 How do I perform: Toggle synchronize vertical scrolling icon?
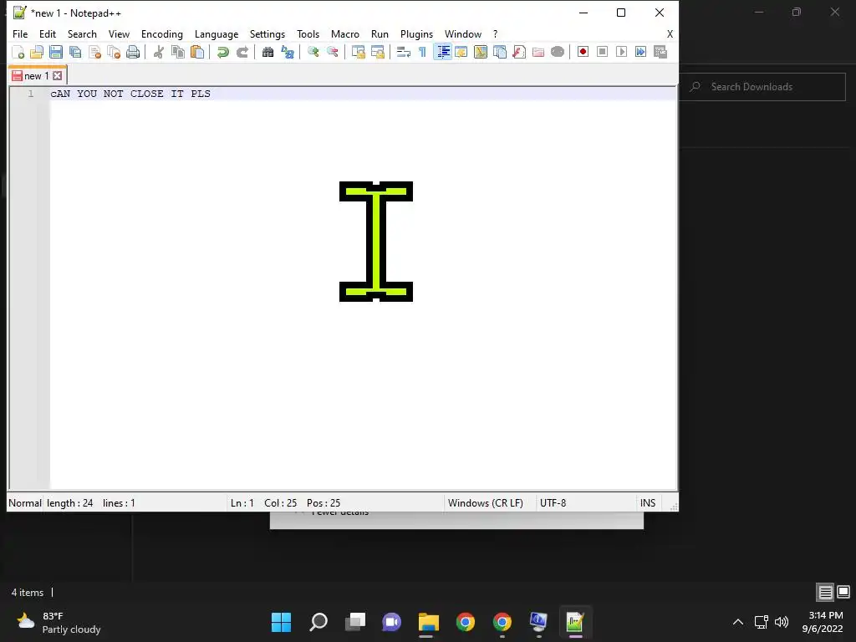[358, 53]
